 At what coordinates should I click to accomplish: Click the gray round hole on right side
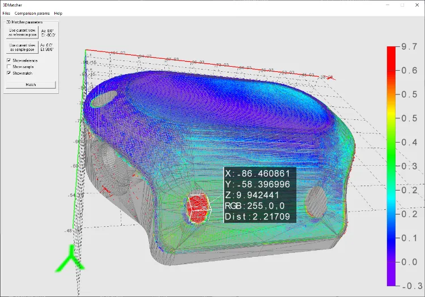(x=315, y=202)
